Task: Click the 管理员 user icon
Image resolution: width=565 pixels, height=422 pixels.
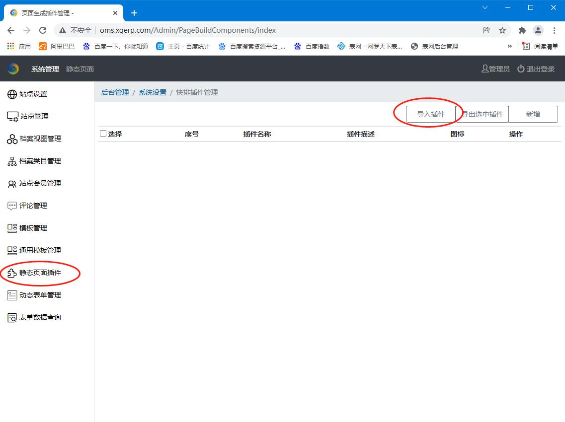Action: tap(484, 69)
